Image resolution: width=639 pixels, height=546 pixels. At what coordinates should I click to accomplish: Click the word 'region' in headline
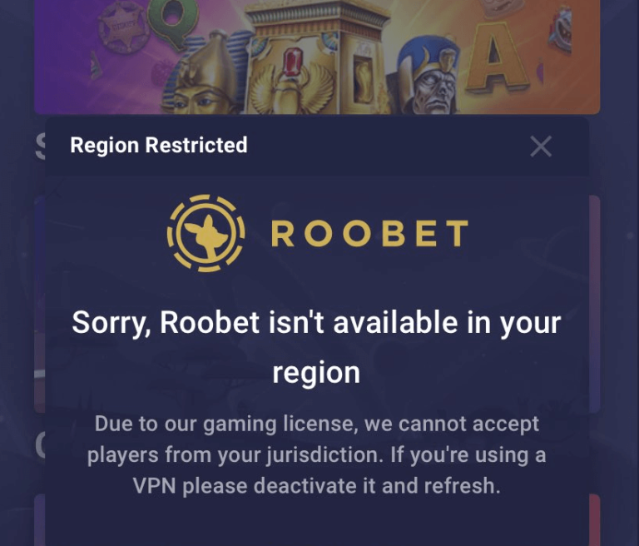pos(316,373)
